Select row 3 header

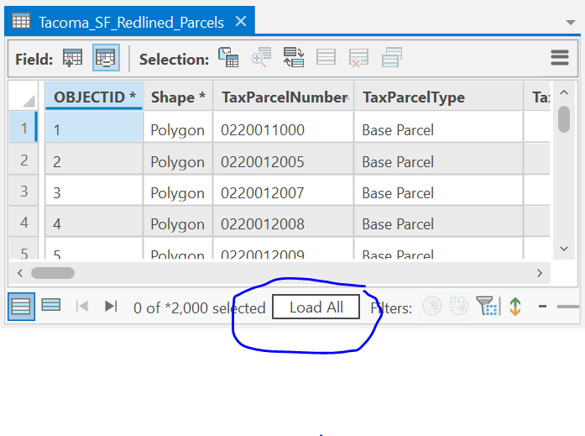pyautogui.click(x=24, y=192)
